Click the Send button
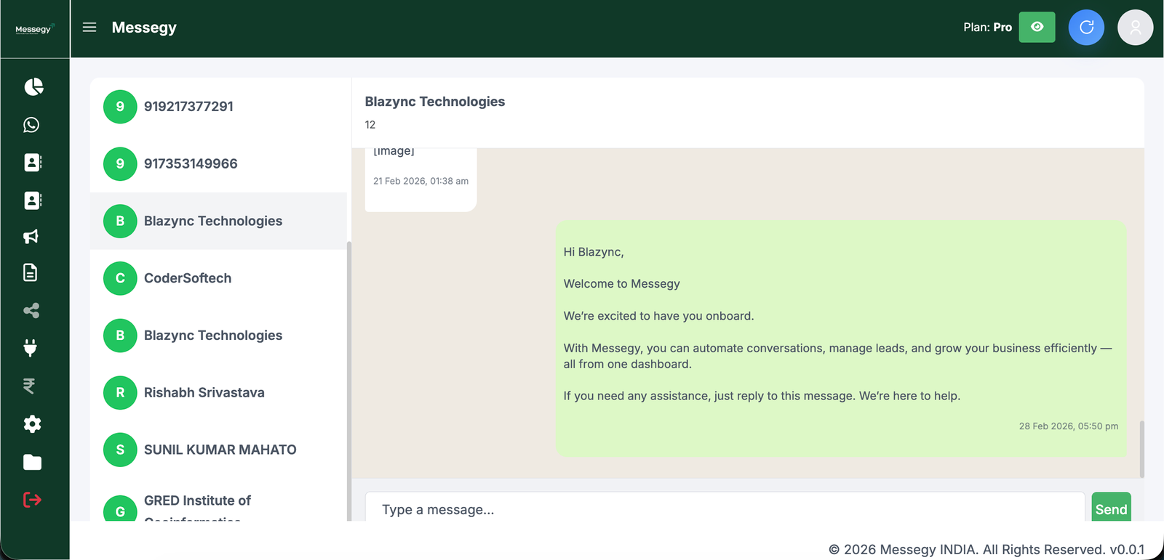 [1111, 507]
